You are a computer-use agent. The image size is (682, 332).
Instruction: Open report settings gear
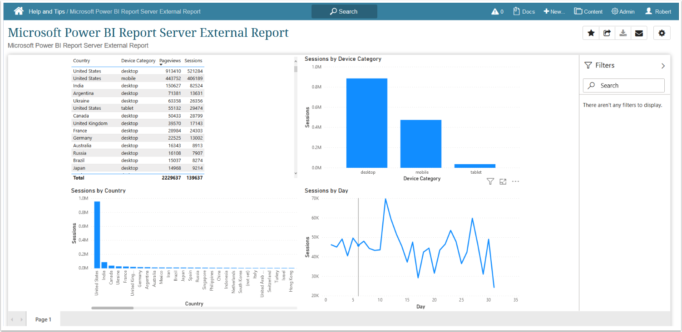coord(662,33)
